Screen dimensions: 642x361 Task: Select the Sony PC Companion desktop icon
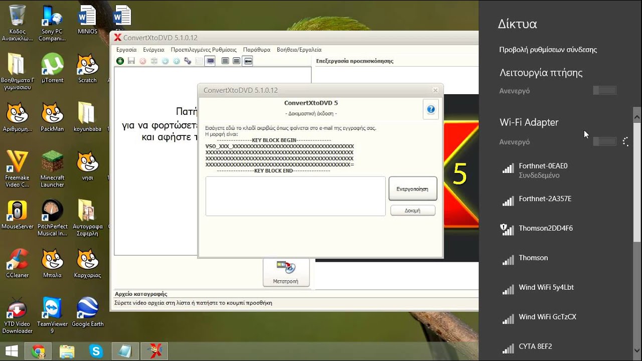coord(52,23)
